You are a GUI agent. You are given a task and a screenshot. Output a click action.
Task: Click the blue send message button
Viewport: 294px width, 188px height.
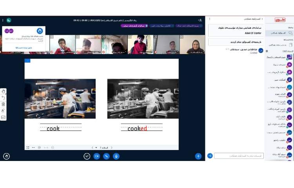[x=210, y=155]
